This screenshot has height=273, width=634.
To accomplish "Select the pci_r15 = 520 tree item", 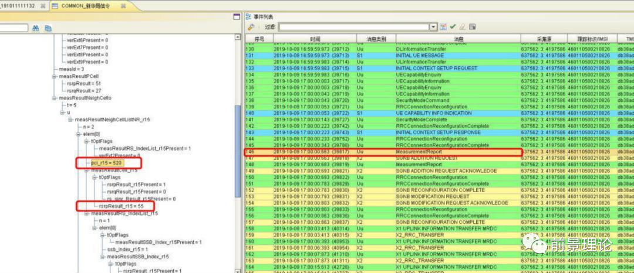I will click(x=107, y=163).
